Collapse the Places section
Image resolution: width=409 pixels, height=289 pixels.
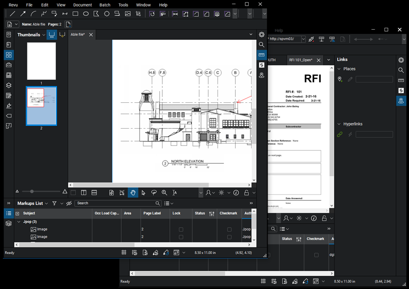click(339, 69)
